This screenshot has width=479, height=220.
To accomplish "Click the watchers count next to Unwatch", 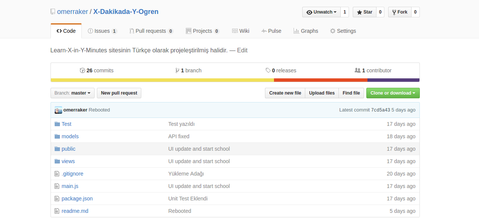I will tap(344, 12).
